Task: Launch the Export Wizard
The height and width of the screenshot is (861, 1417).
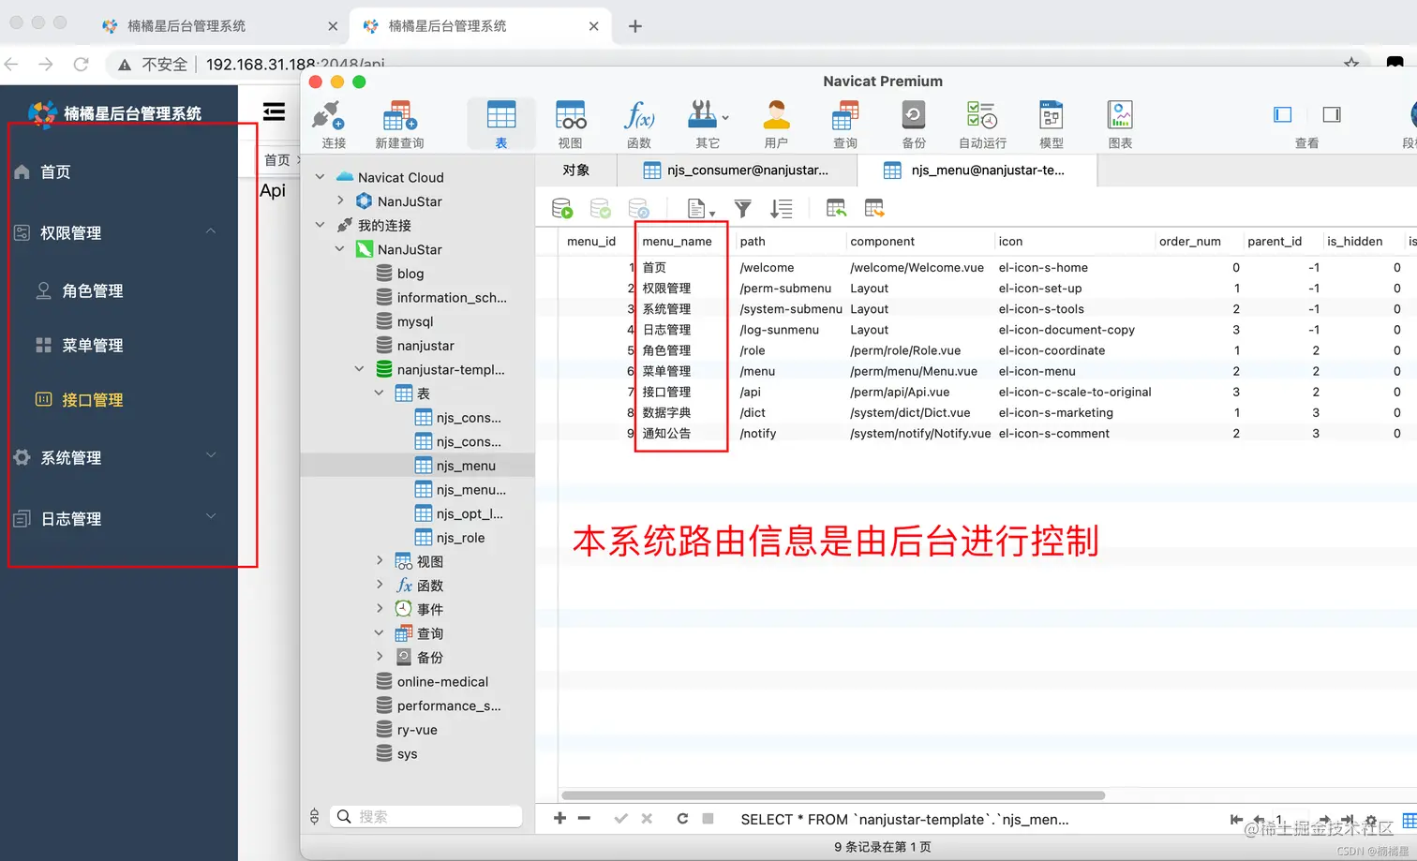Action: coord(873,208)
